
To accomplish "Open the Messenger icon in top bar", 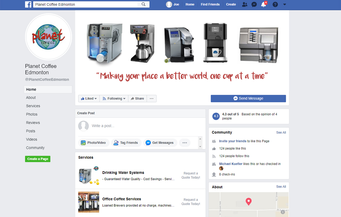I will (254, 4).
